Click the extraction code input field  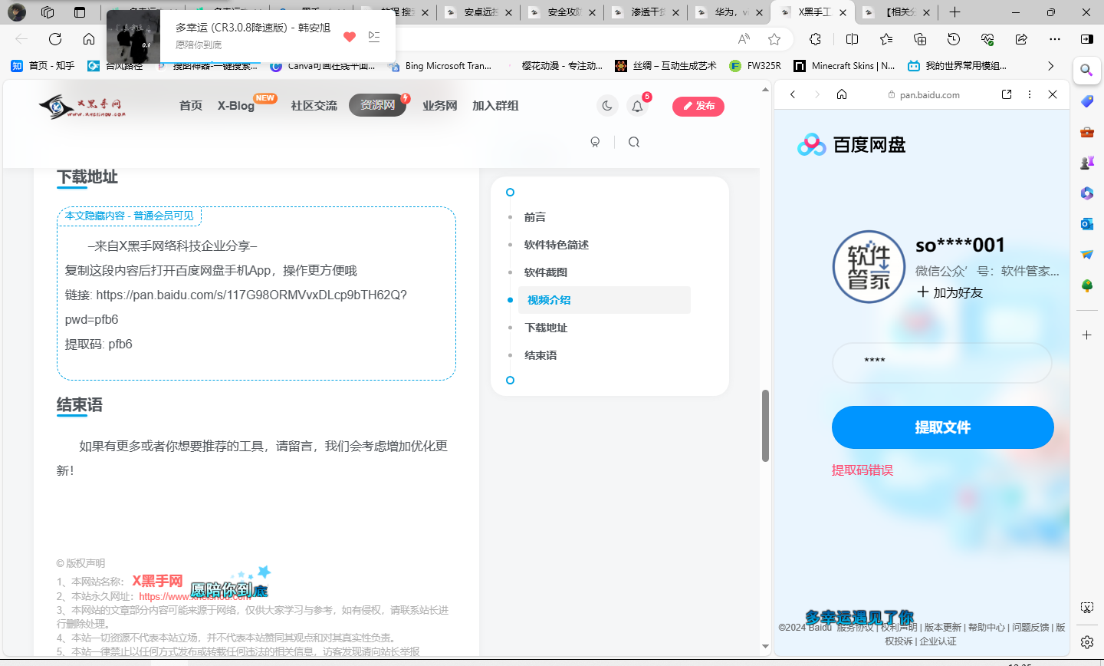942,362
